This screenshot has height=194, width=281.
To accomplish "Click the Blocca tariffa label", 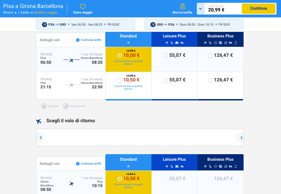I will click(182, 12).
